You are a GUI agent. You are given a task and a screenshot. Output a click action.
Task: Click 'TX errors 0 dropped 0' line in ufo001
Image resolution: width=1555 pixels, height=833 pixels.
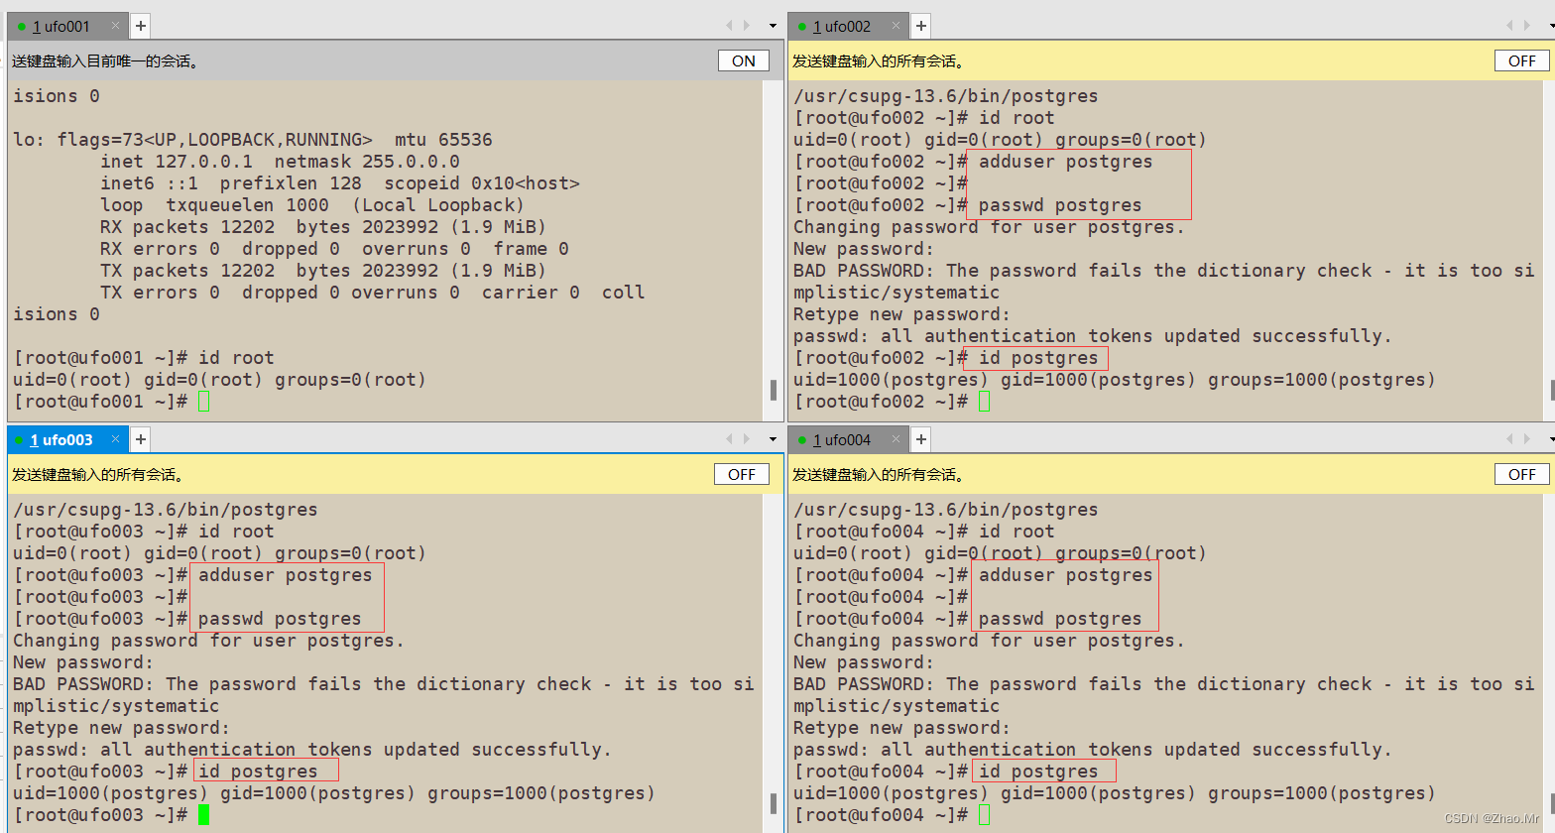[x=372, y=293]
